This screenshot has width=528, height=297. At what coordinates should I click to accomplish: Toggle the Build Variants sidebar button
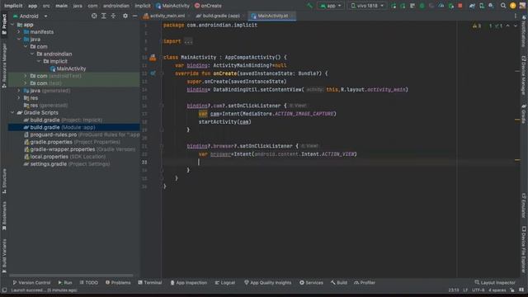[x=4, y=255]
